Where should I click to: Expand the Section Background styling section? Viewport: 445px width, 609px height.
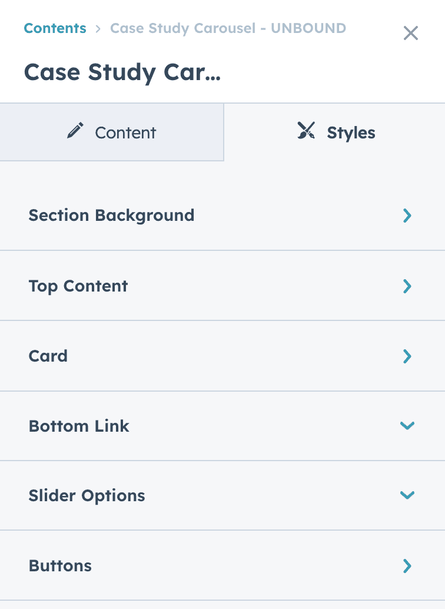tap(111, 216)
